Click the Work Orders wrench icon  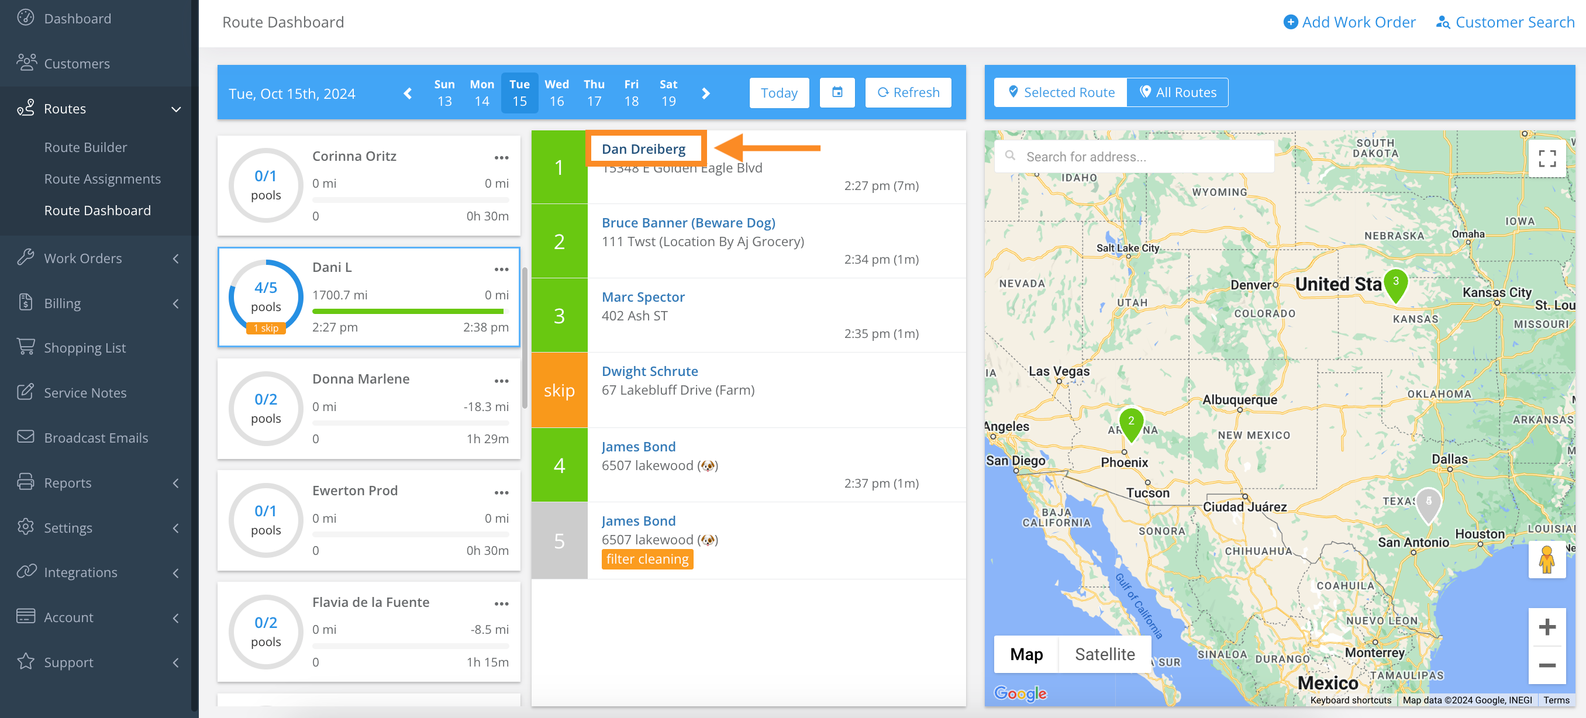coord(26,257)
